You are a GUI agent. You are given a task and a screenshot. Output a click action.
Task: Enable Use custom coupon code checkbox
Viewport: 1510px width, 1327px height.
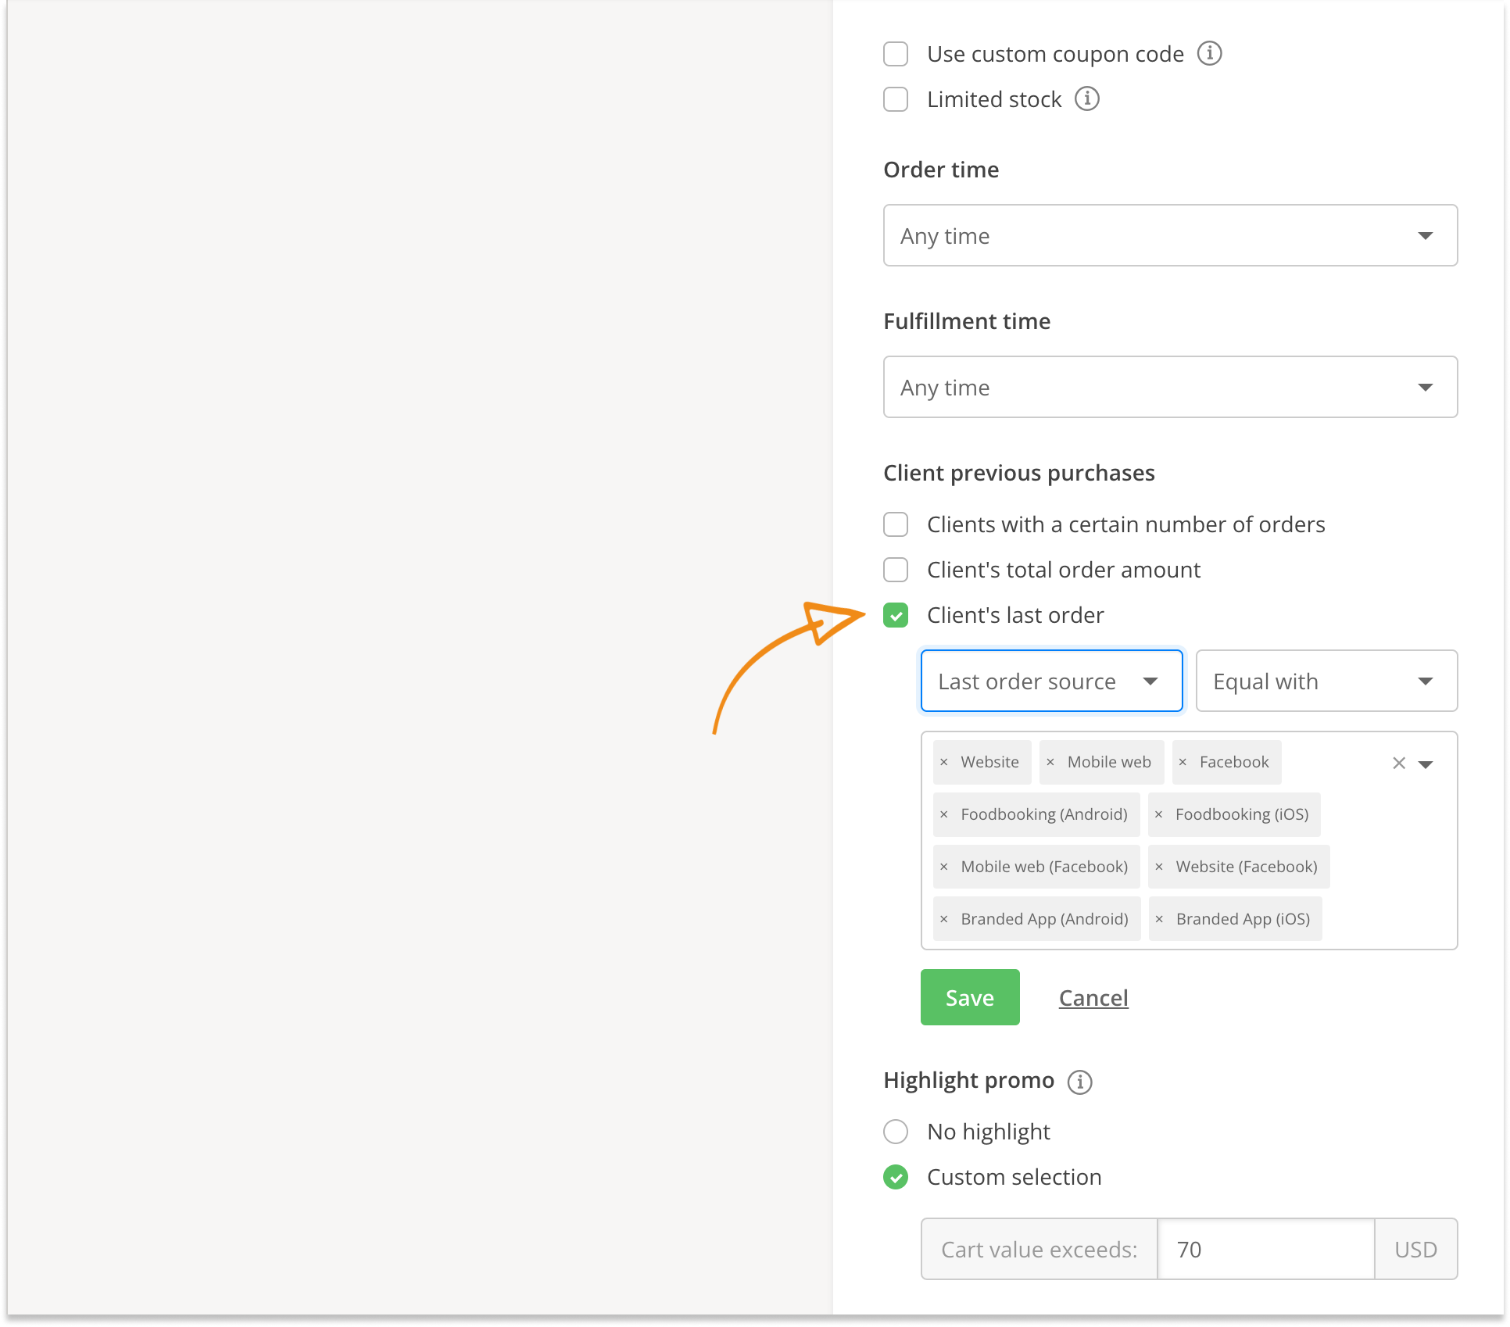click(x=896, y=54)
